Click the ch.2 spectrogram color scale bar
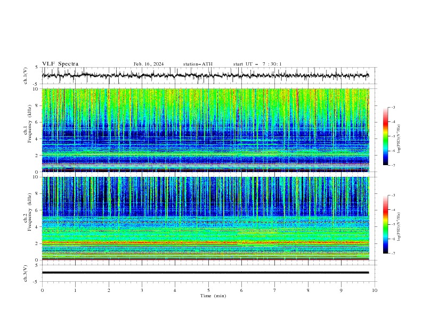Viewport: 422px width, 326px height. 385,224
